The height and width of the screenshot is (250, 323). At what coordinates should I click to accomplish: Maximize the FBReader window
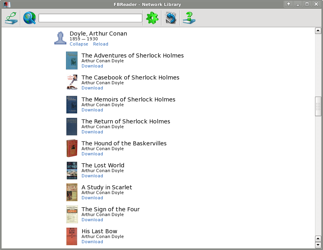coord(307,4)
